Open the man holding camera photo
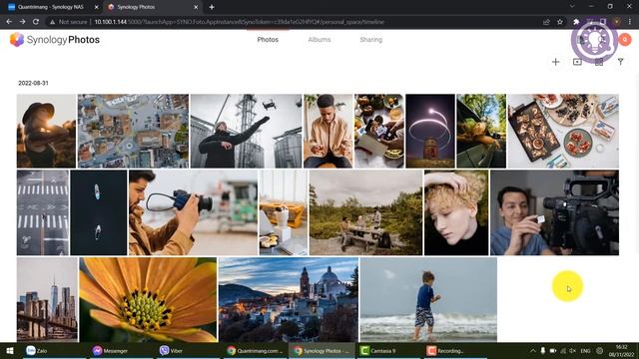The width and height of the screenshot is (639, 359). [x=193, y=212]
